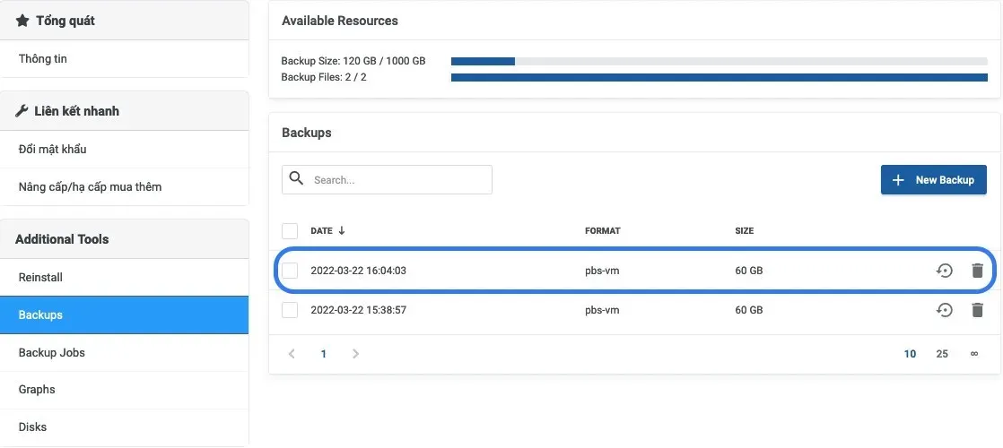Open Thông tin in sidebar
Viewport: 1003px width, 448px height.
point(124,59)
